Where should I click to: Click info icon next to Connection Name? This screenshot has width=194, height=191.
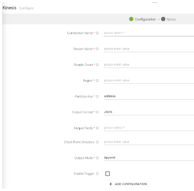pos(97,33)
